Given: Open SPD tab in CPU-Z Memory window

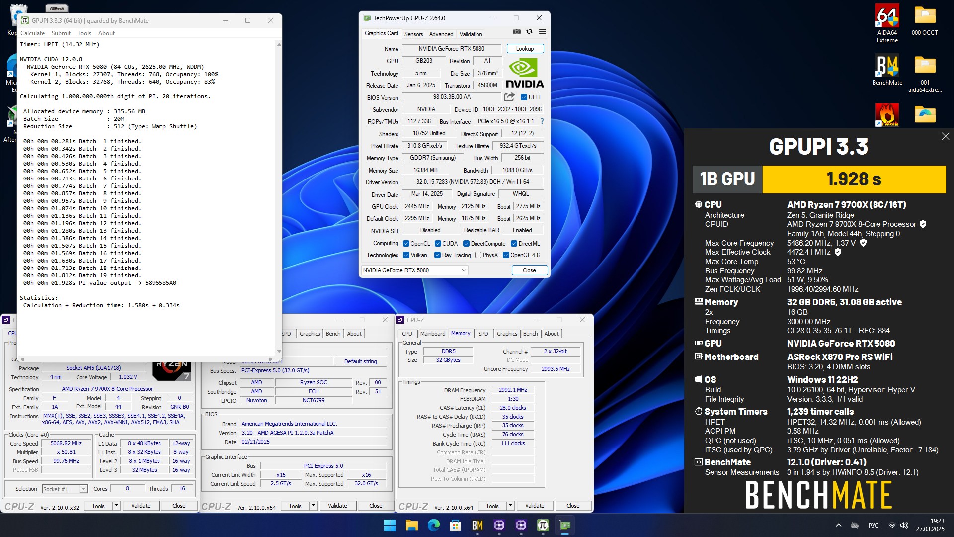Looking at the screenshot, I should coord(483,334).
